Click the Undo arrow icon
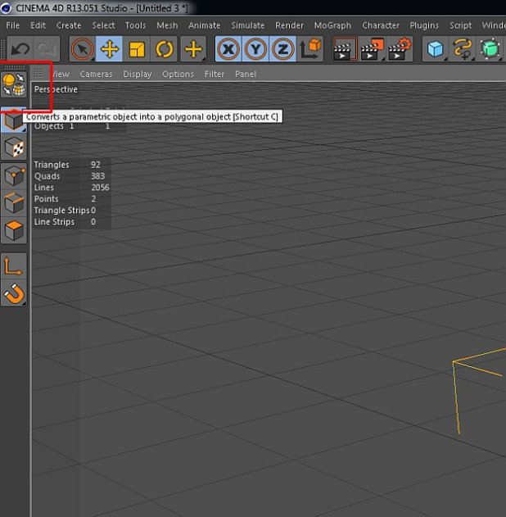Viewport: 506px width, 517px height. 20,49
